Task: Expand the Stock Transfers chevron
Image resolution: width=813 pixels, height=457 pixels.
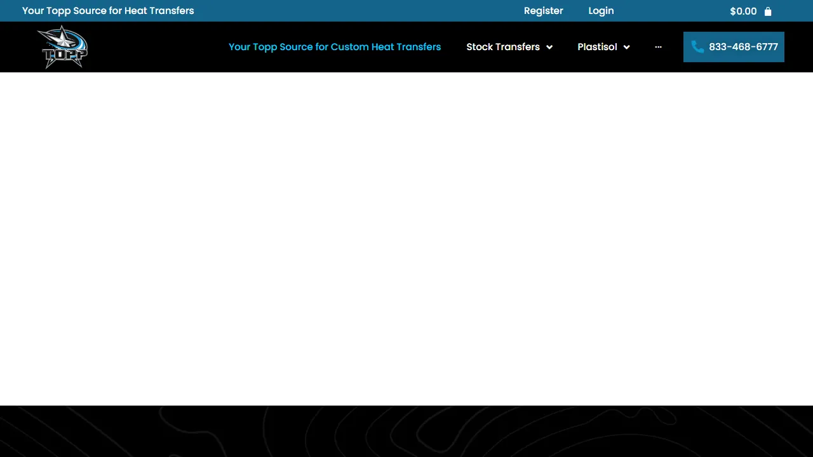Action: [549, 47]
